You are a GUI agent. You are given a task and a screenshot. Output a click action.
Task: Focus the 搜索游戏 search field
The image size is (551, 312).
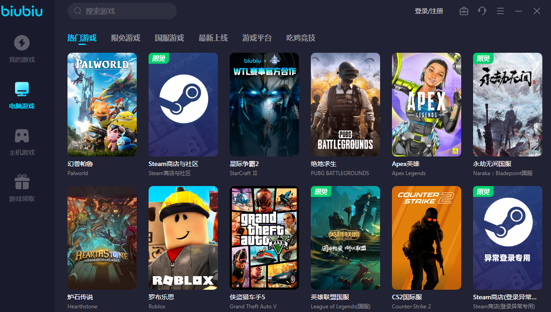[122, 11]
